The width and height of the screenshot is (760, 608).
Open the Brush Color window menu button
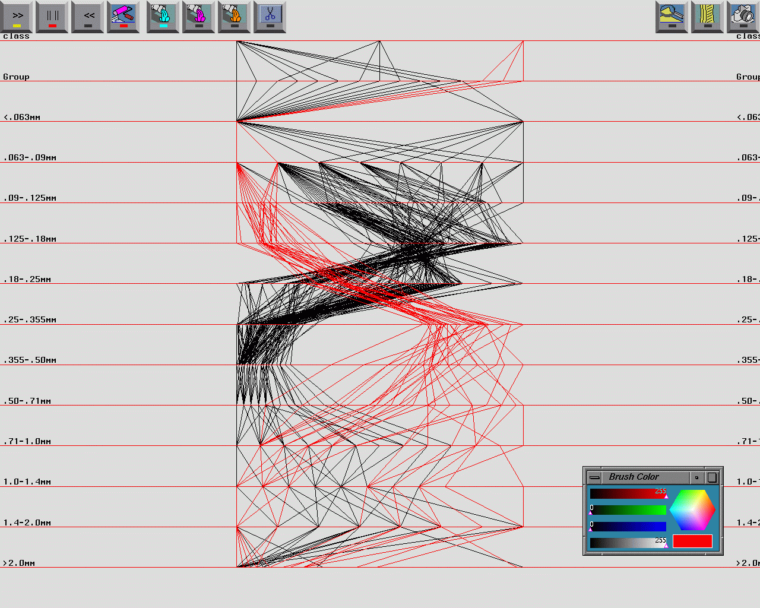(x=594, y=477)
